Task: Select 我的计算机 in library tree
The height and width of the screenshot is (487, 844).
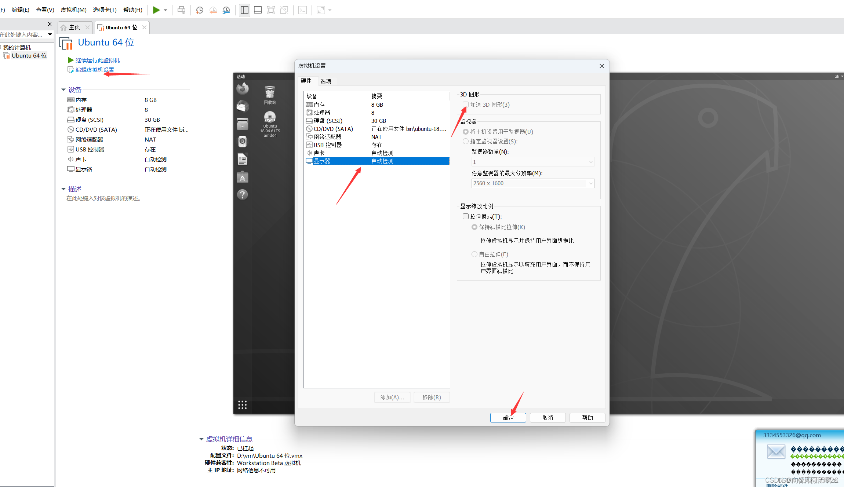Action: pyautogui.click(x=17, y=48)
